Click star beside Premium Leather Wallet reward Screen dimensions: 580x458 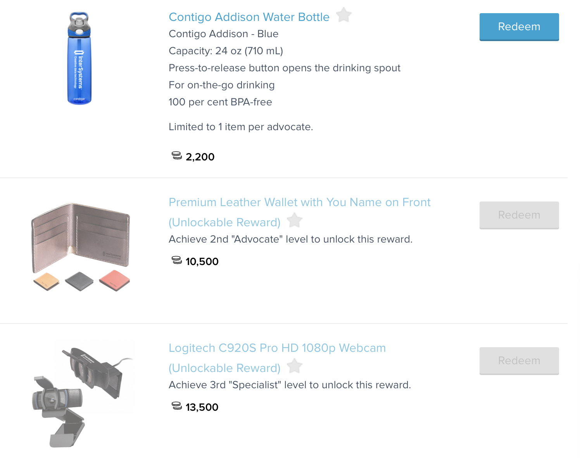tap(295, 221)
